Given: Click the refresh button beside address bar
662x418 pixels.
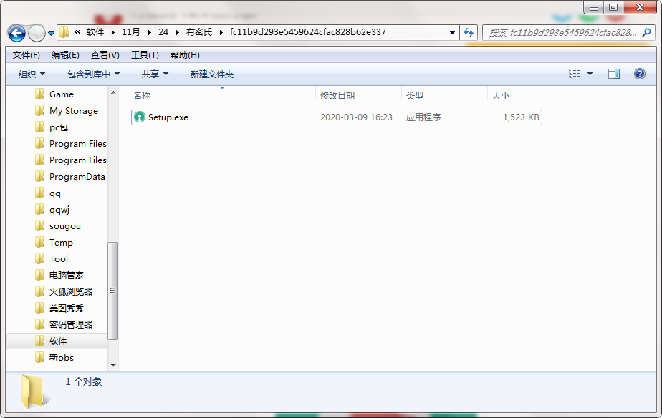Looking at the screenshot, I should click(469, 32).
